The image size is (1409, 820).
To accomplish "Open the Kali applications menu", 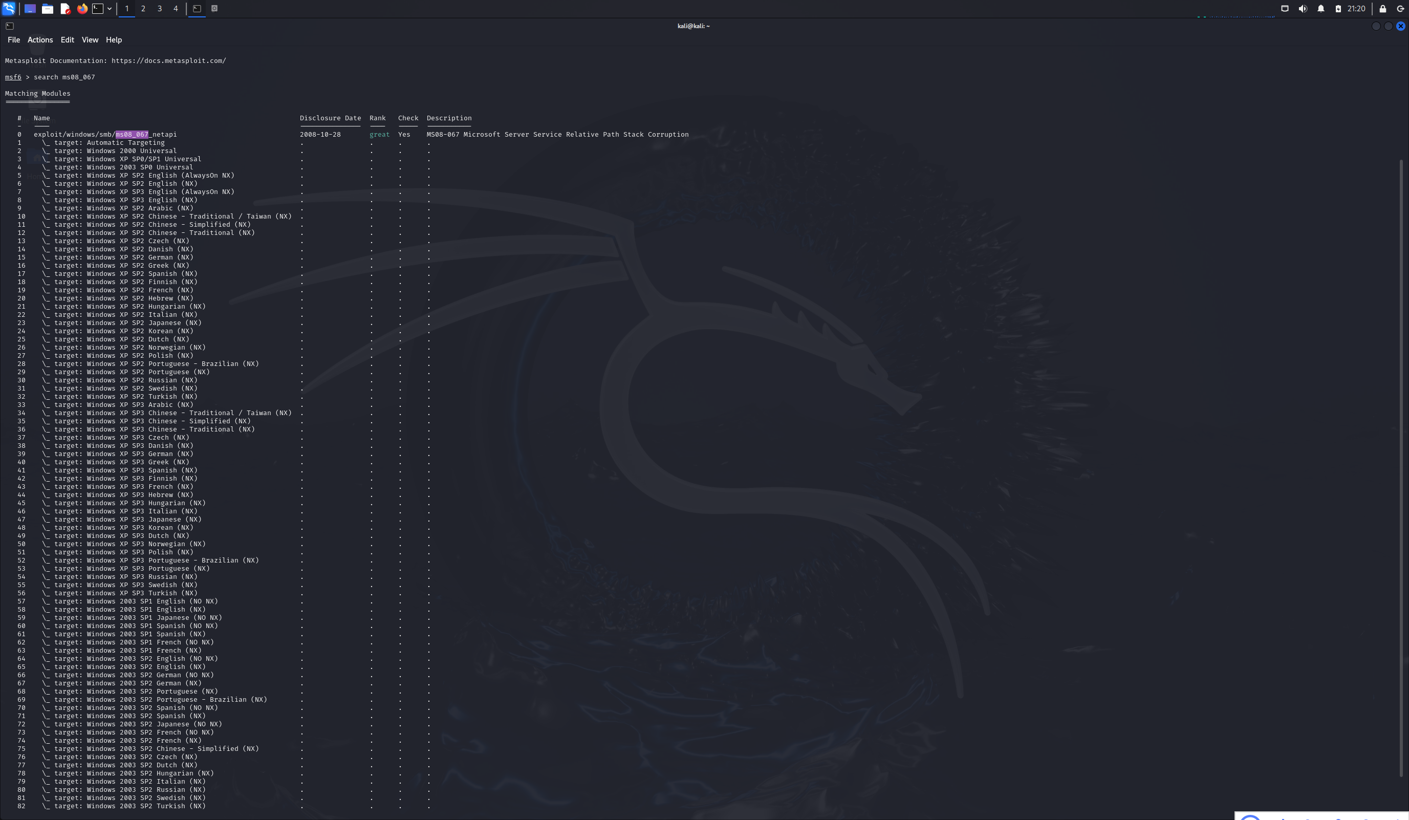I will point(8,8).
